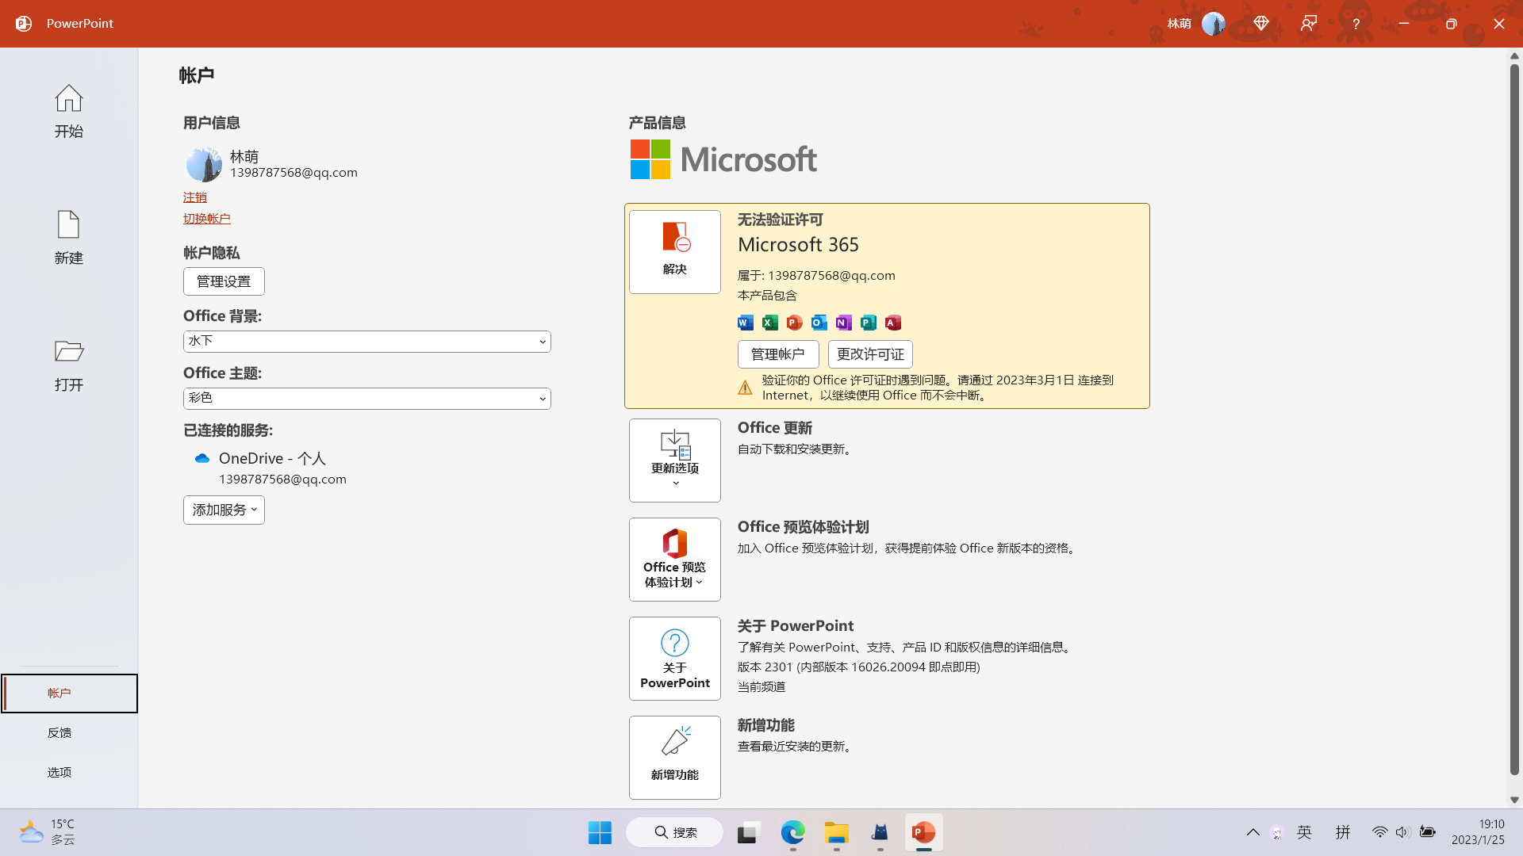This screenshot has width=1523, height=856.
Task: Click the 解决 license resolve button
Action: click(x=675, y=252)
